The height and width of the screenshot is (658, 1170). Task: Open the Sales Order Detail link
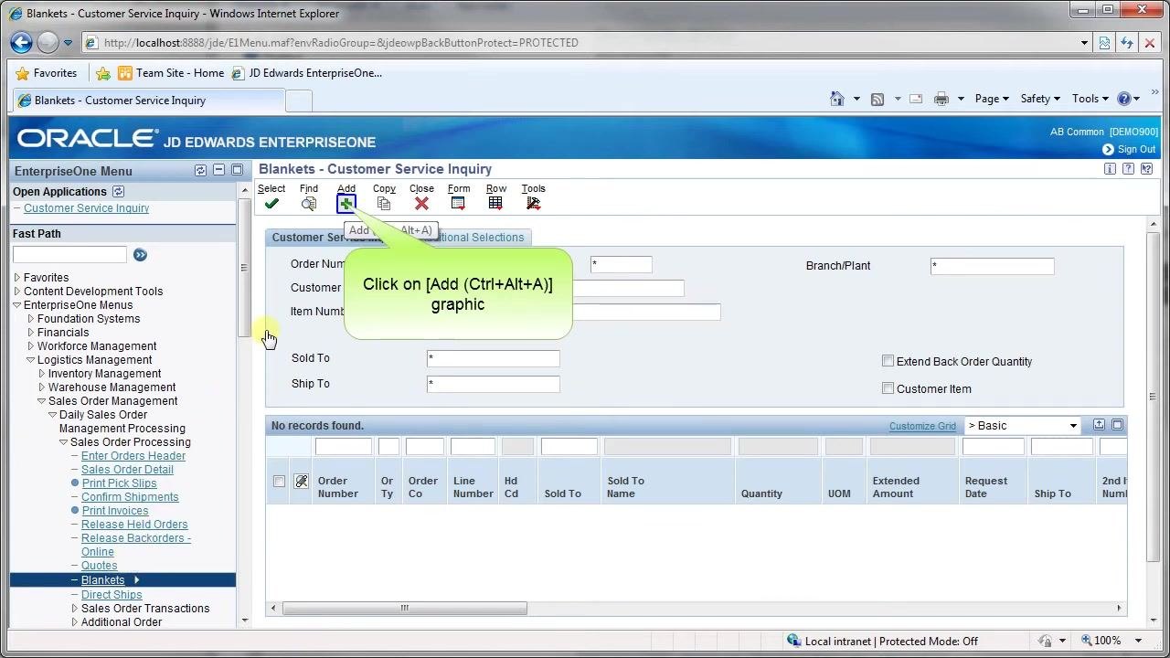[127, 470]
